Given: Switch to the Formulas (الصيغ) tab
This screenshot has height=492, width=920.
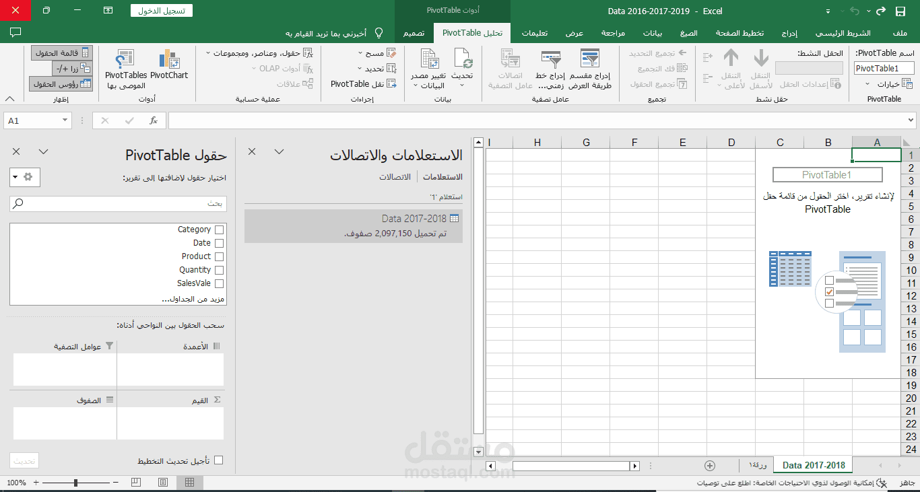Looking at the screenshot, I should pyautogui.click(x=689, y=33).
